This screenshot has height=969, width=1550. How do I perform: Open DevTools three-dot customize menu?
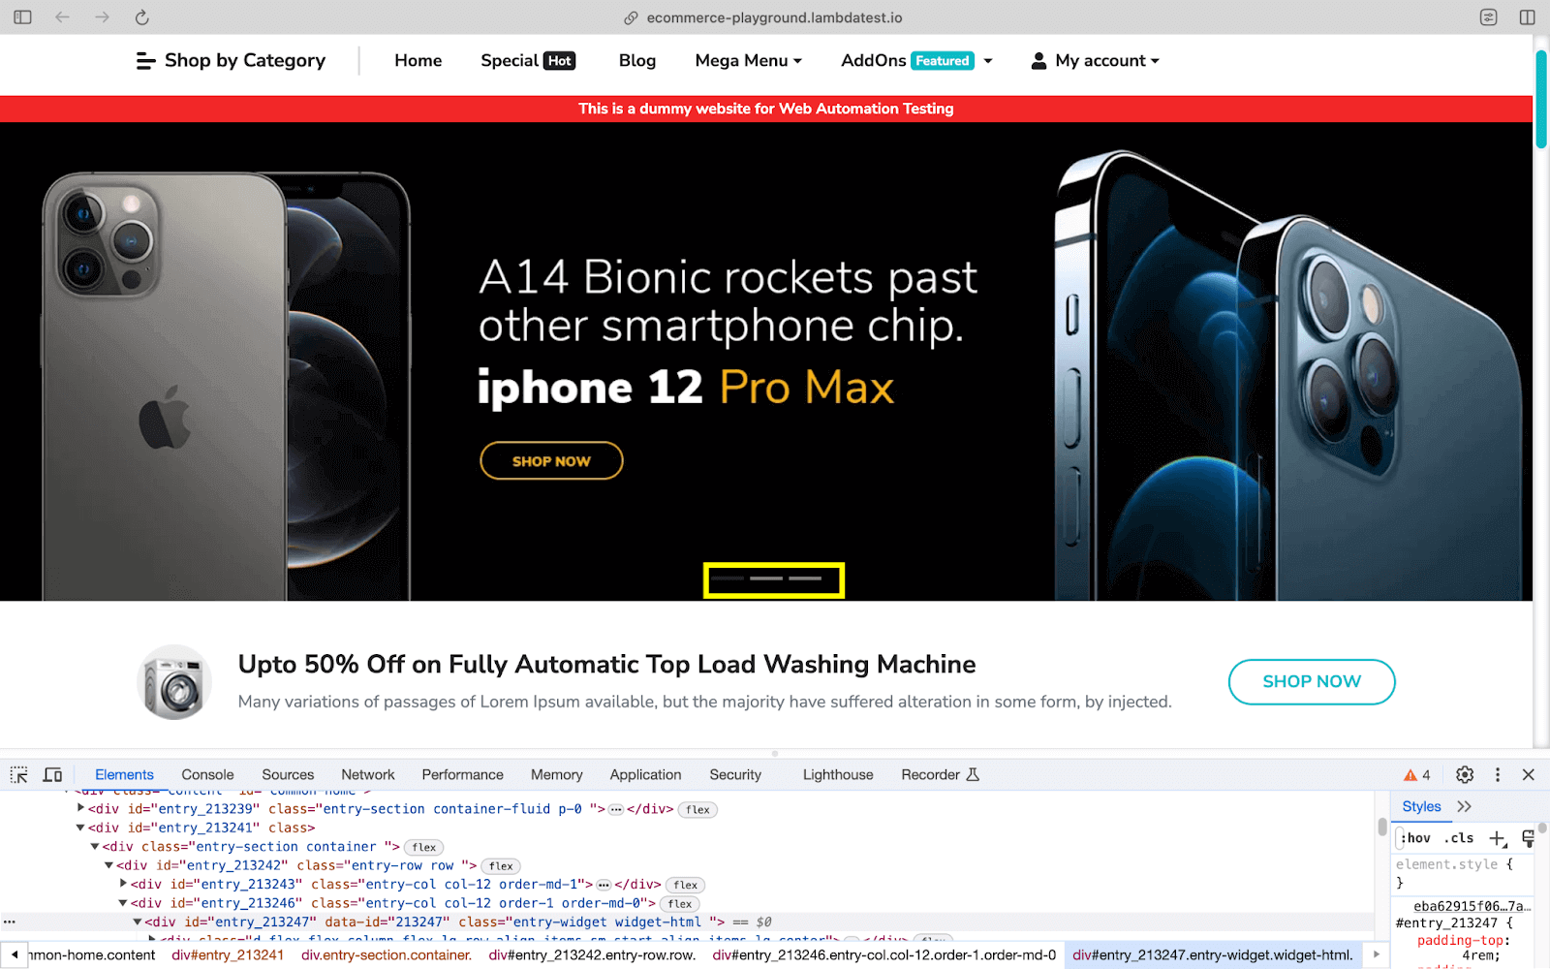pos(1498,774)
